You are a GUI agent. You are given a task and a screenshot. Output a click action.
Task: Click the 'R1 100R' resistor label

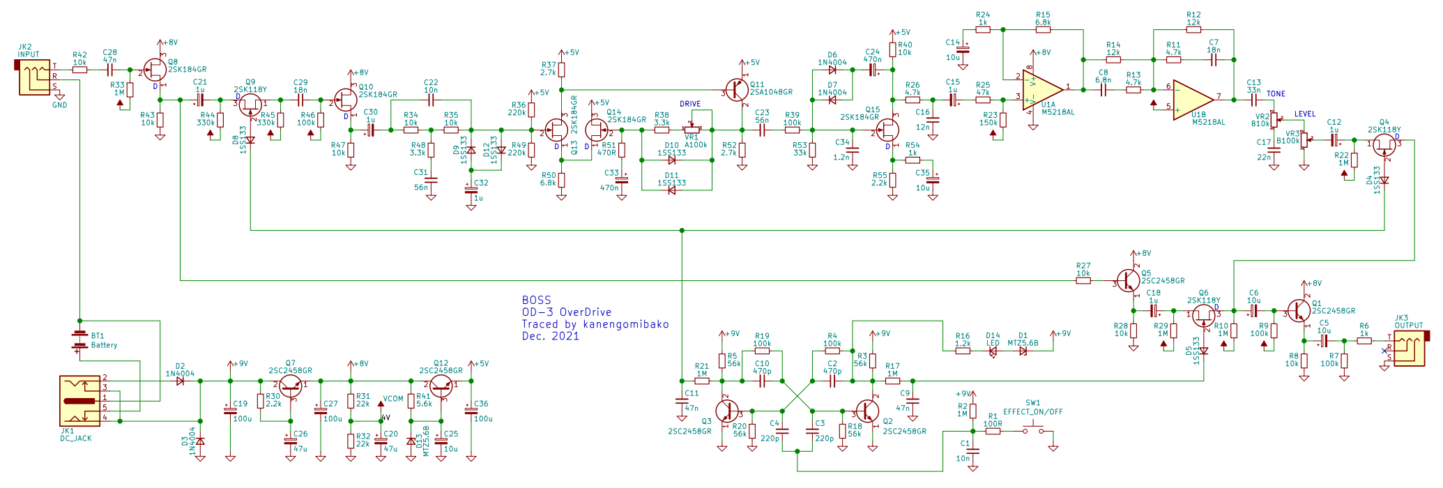(993, 420)
